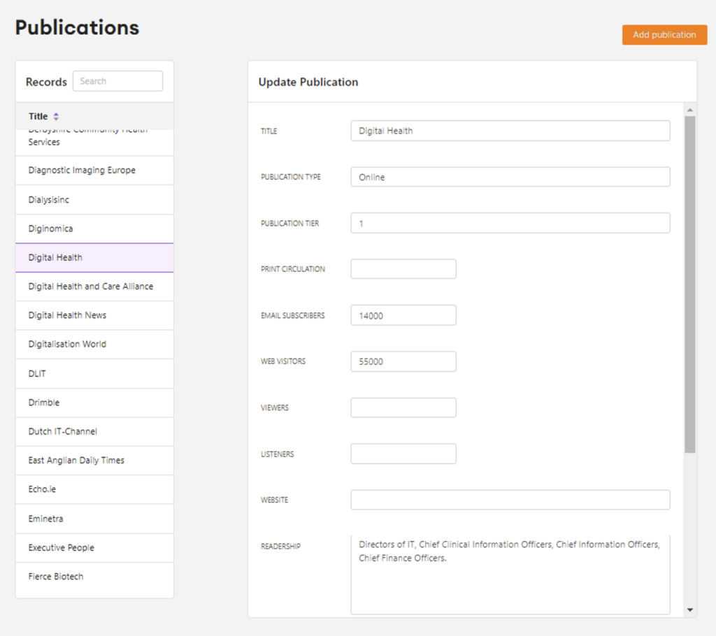Focus the Print Circulation field

(403, 269)
